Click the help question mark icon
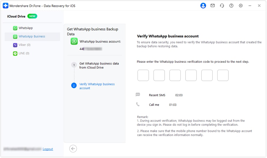This screenshot has width=267, height=158. 231,6
